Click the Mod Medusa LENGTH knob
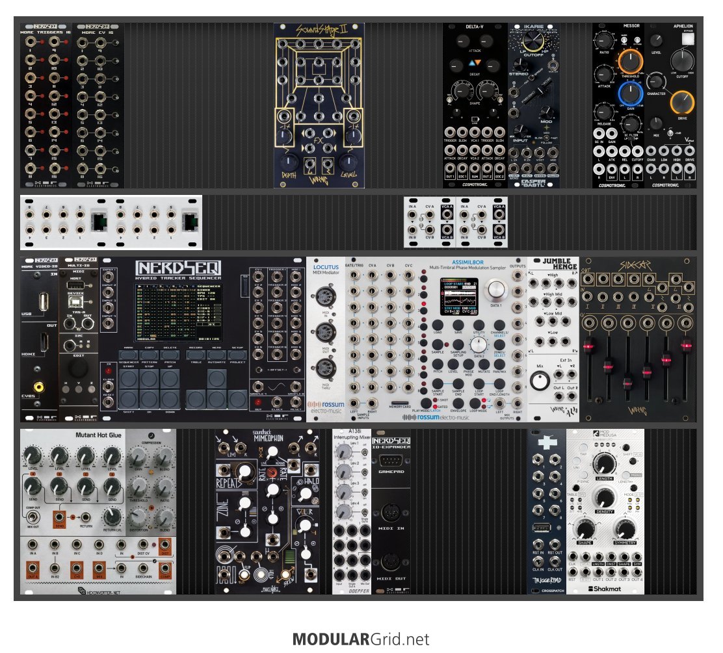This screenshot has height=653, width=723. 604,463
